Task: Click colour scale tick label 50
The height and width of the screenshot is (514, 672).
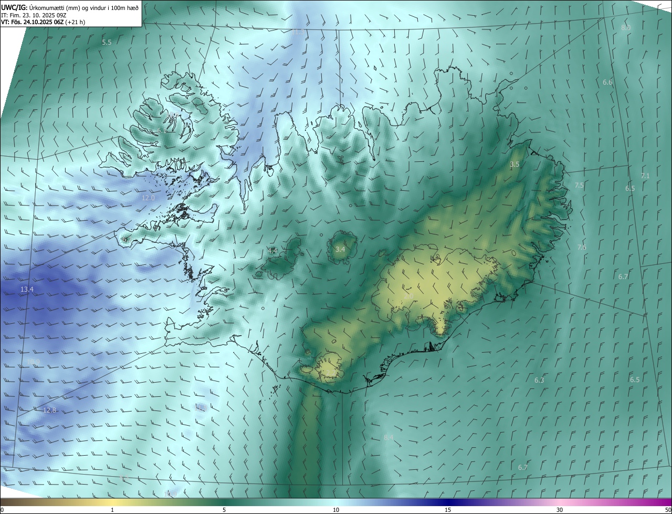Action: tap(668, 510)
